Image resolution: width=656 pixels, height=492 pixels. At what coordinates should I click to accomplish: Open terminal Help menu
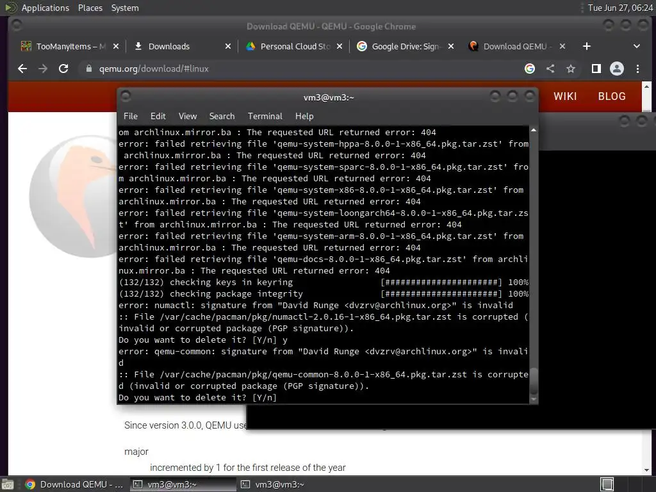tap(304, 117)
